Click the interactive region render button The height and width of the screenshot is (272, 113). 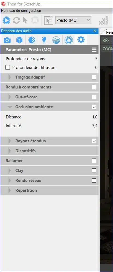(x=48, y=21)
